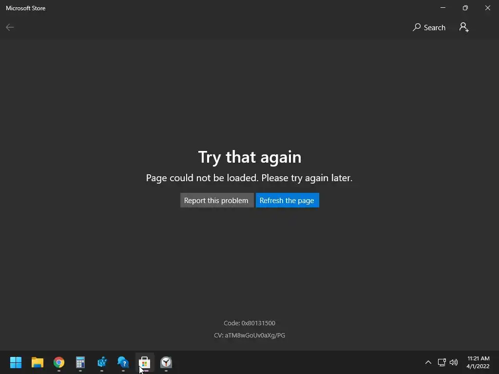Close the Microsoft Store window
Image resolution: width=499 pixels, height=374 pixels.
tap(487, 8)
